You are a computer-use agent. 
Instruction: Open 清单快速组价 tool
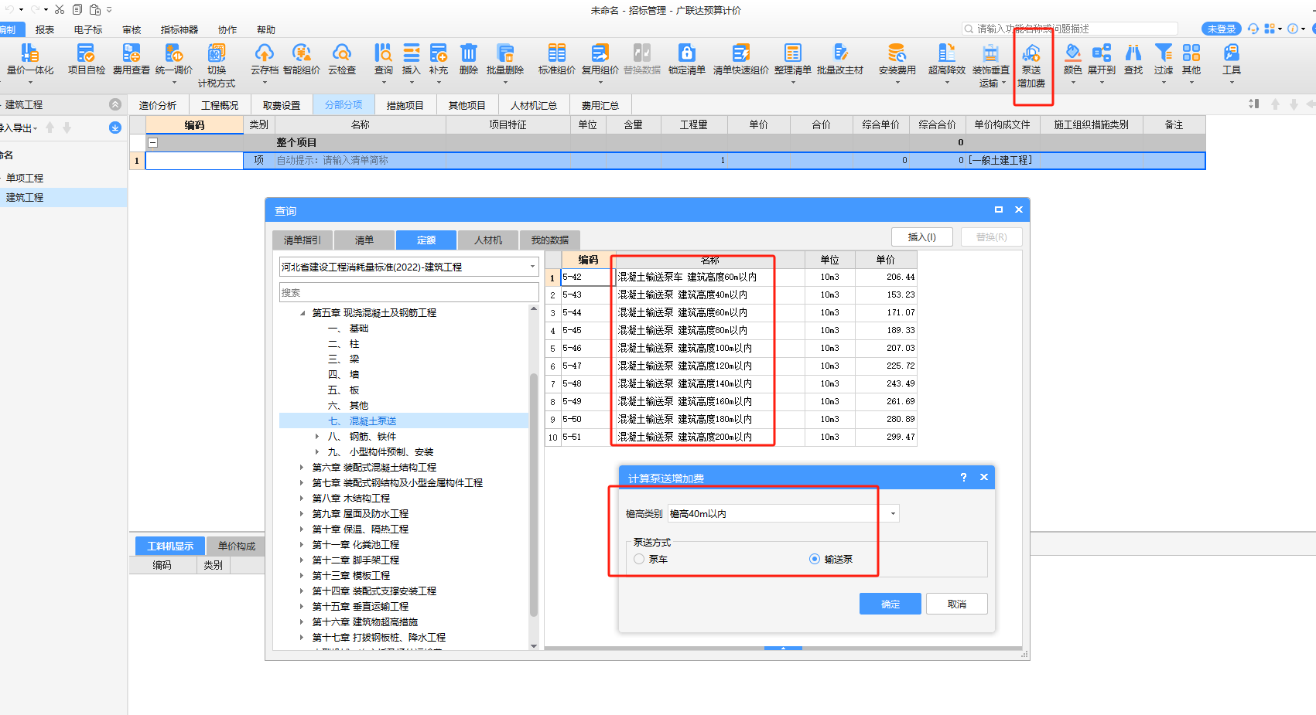(x=741, y=60)
